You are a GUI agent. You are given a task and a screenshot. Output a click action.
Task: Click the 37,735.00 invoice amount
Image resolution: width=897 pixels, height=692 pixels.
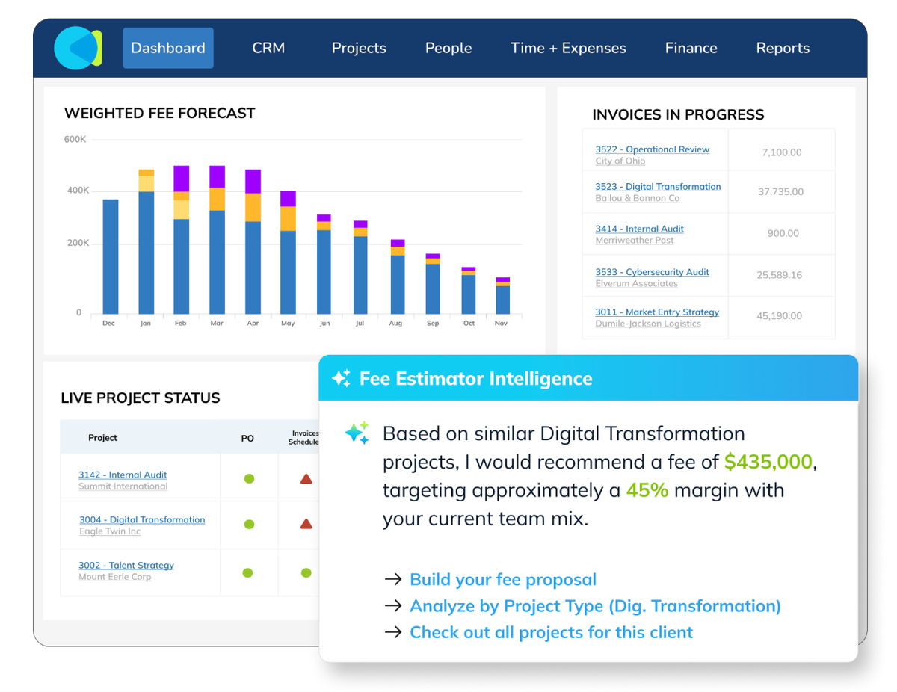coord(781,192)
